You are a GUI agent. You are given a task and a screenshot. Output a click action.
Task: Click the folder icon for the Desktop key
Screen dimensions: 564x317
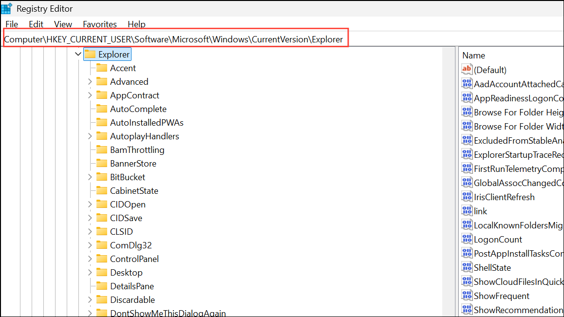(x=101, y=272)
